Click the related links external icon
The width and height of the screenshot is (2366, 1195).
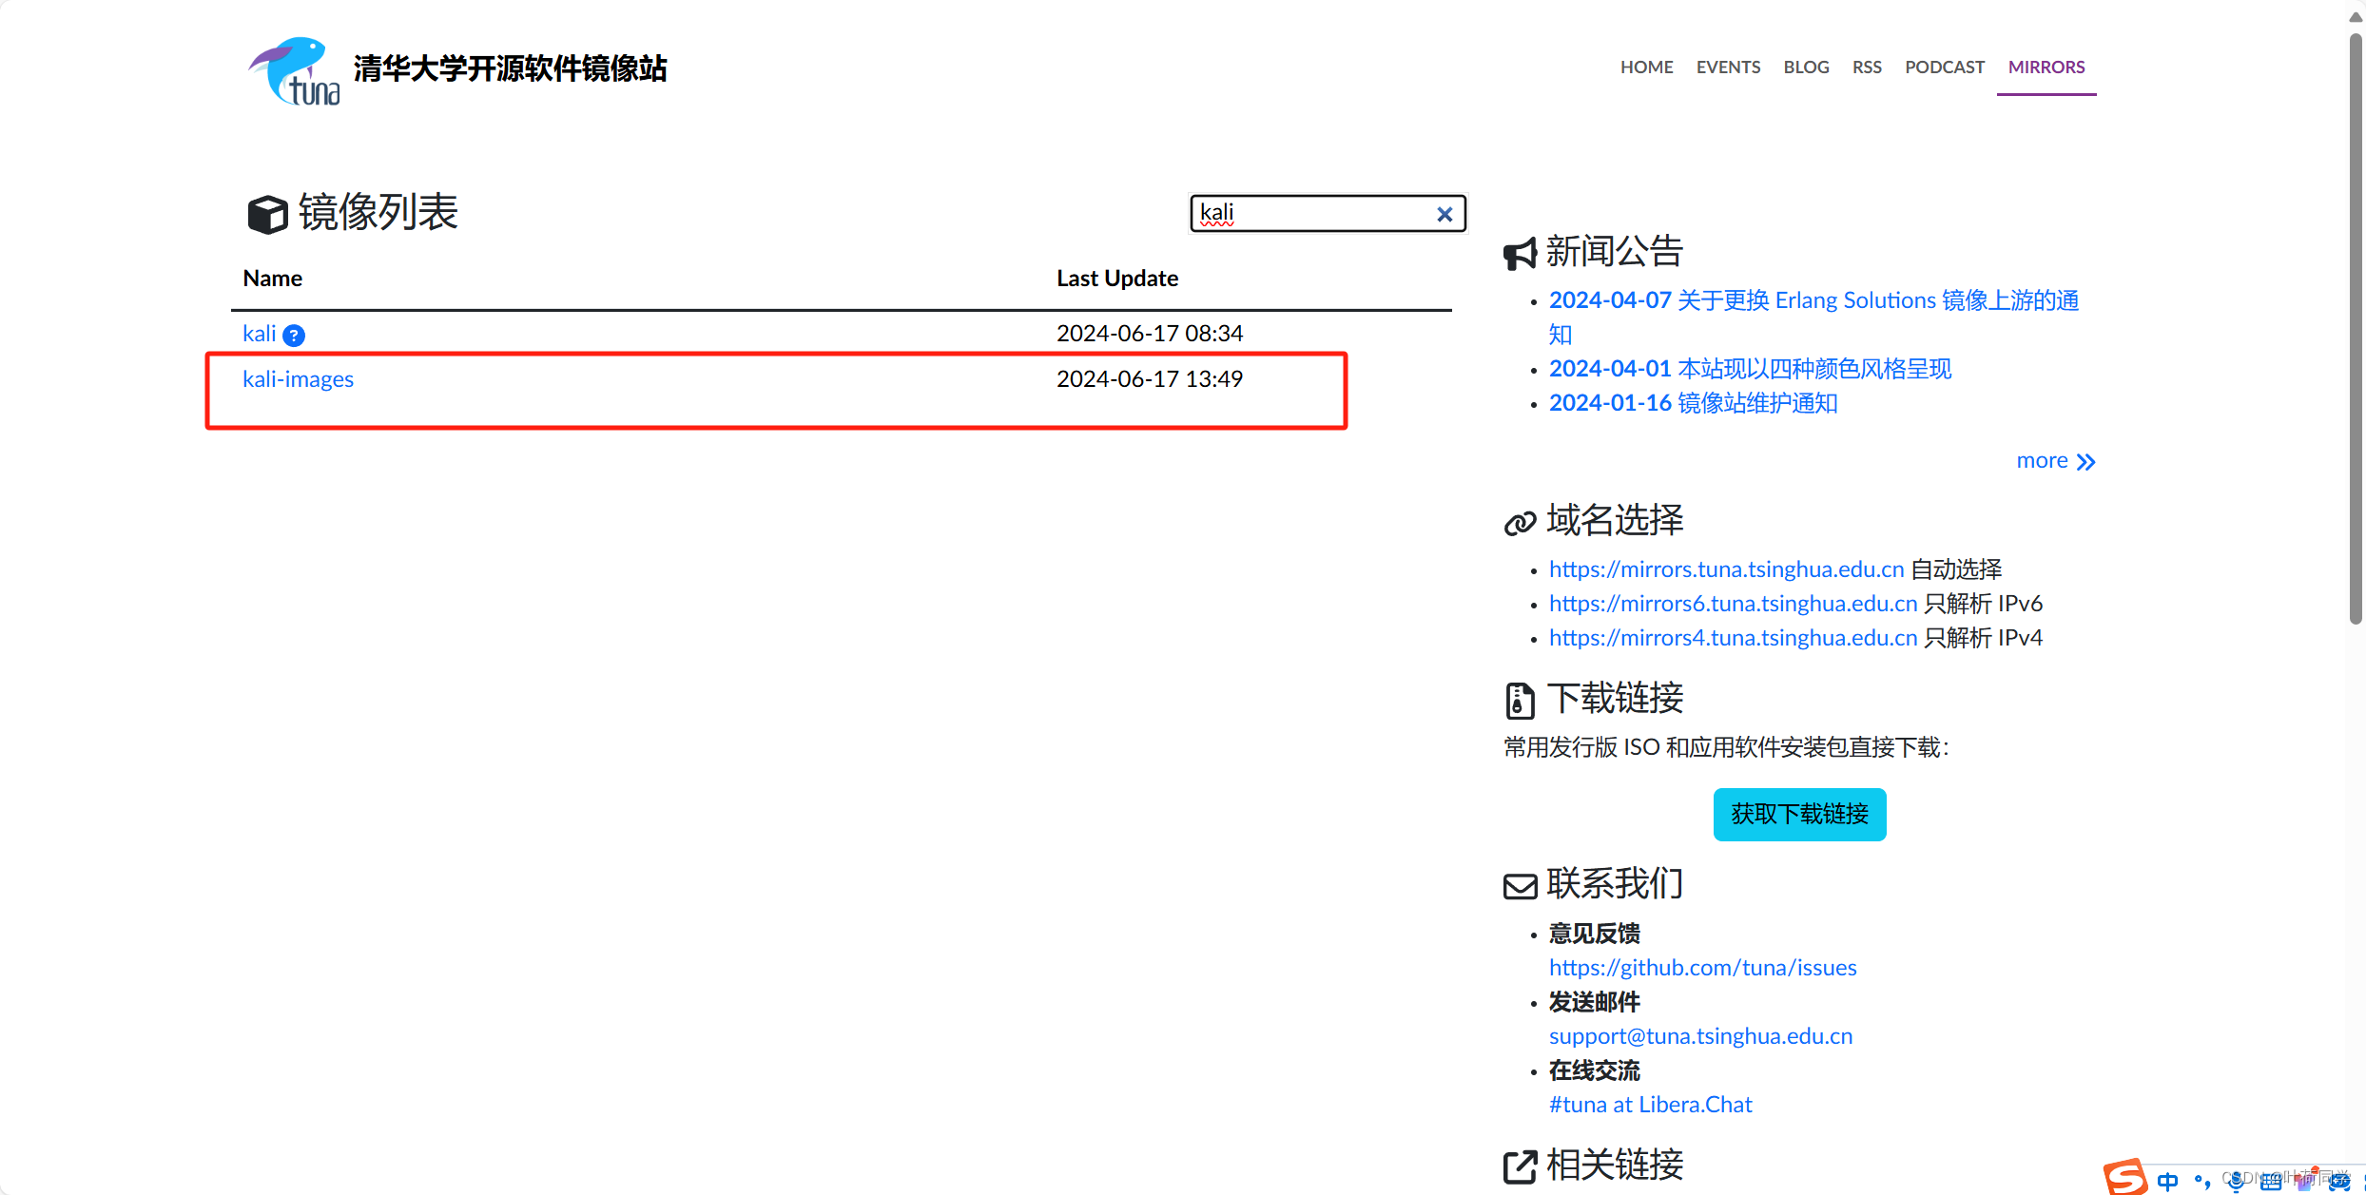point(1520,1166)
